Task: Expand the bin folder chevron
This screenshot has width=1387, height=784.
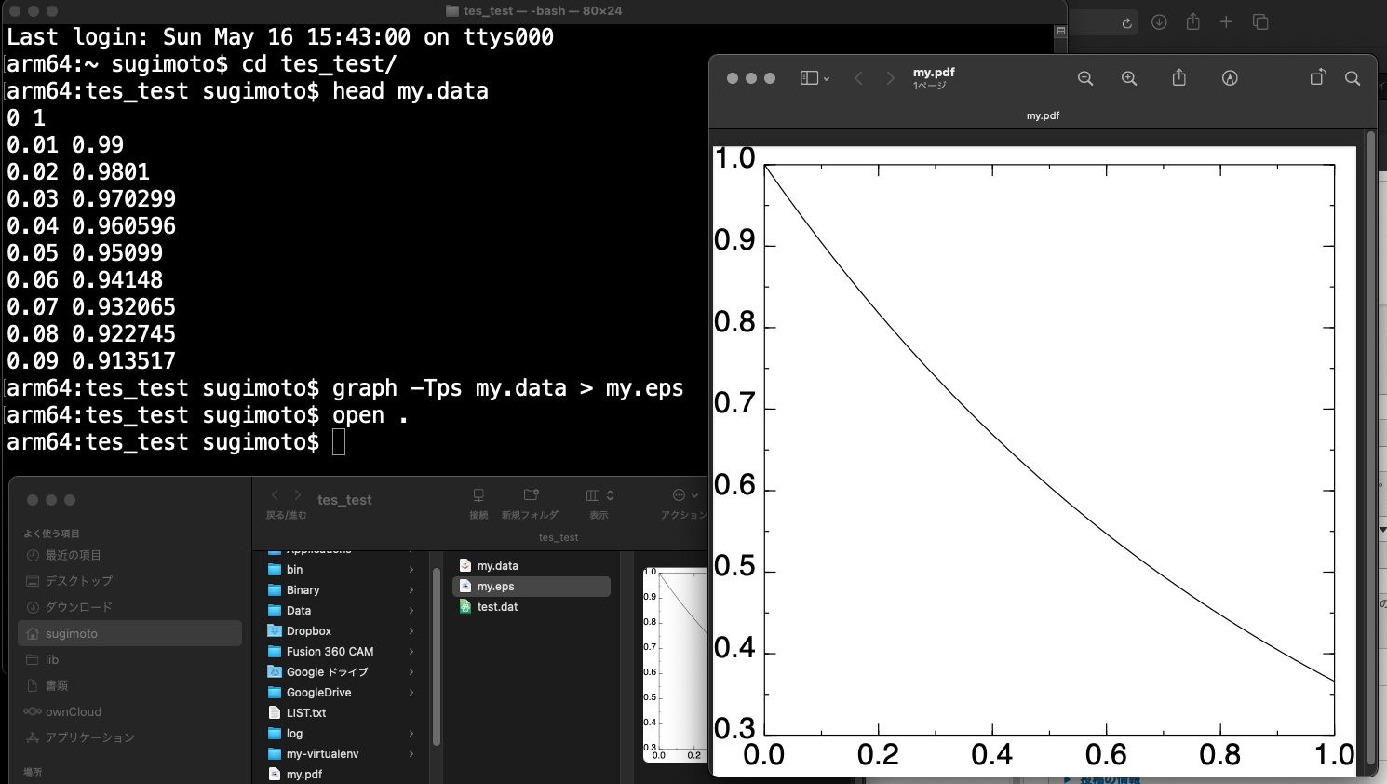Action: [411, 570]
